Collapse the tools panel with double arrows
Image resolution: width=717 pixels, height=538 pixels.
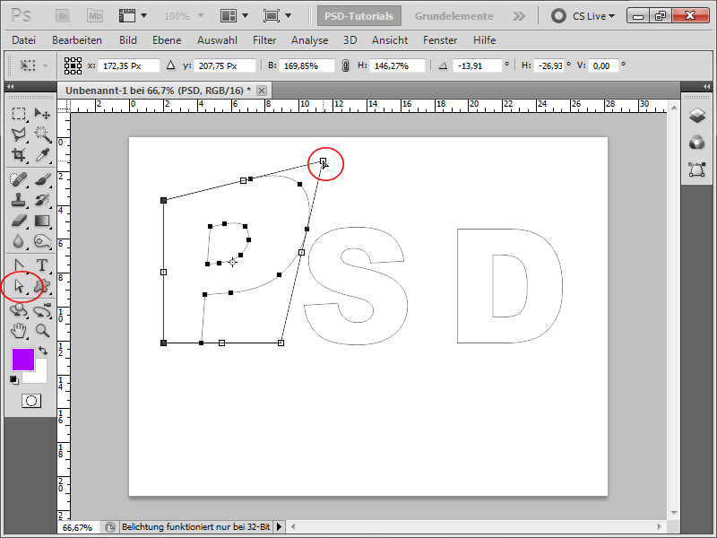point(11,86)
